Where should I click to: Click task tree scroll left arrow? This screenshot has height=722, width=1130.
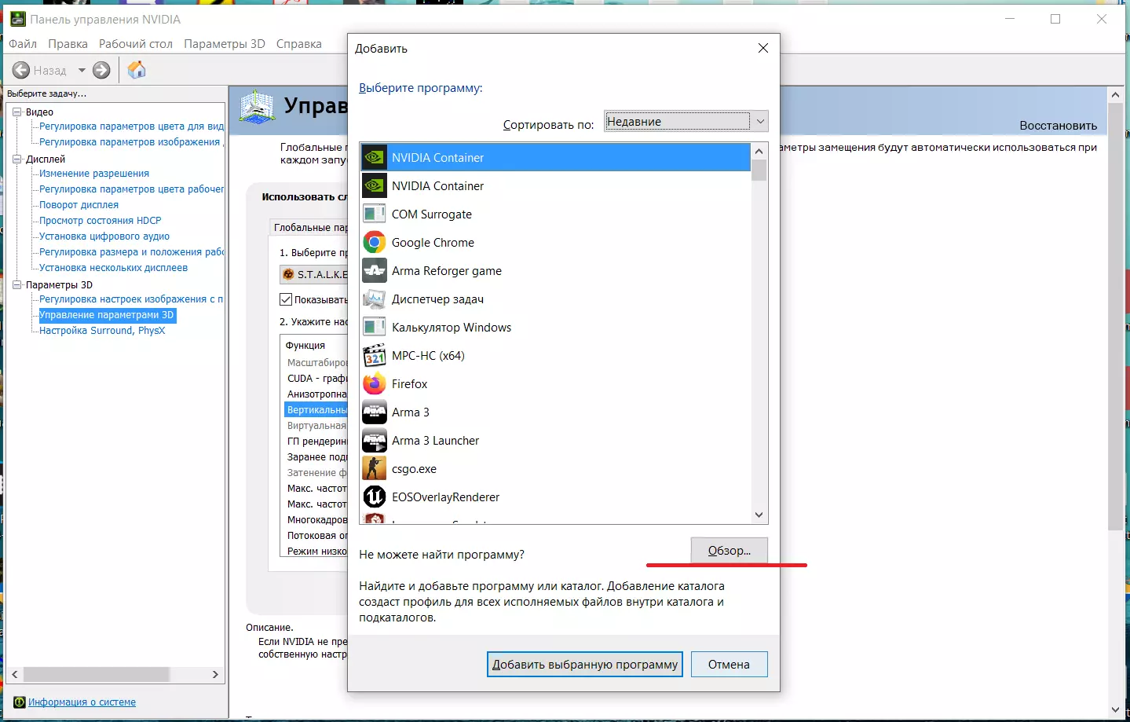click(x=15, y=675)
